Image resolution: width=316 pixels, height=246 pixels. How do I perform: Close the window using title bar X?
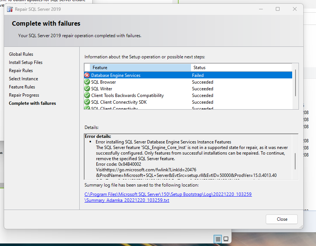295,9
